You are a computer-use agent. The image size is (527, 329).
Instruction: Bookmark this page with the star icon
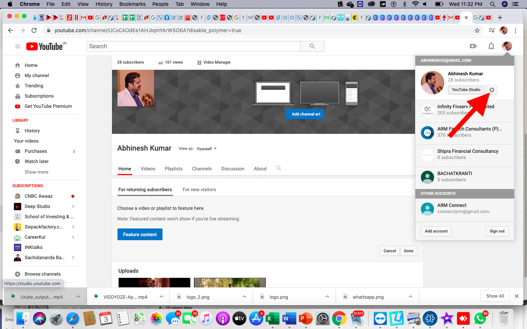pos(477,30)
